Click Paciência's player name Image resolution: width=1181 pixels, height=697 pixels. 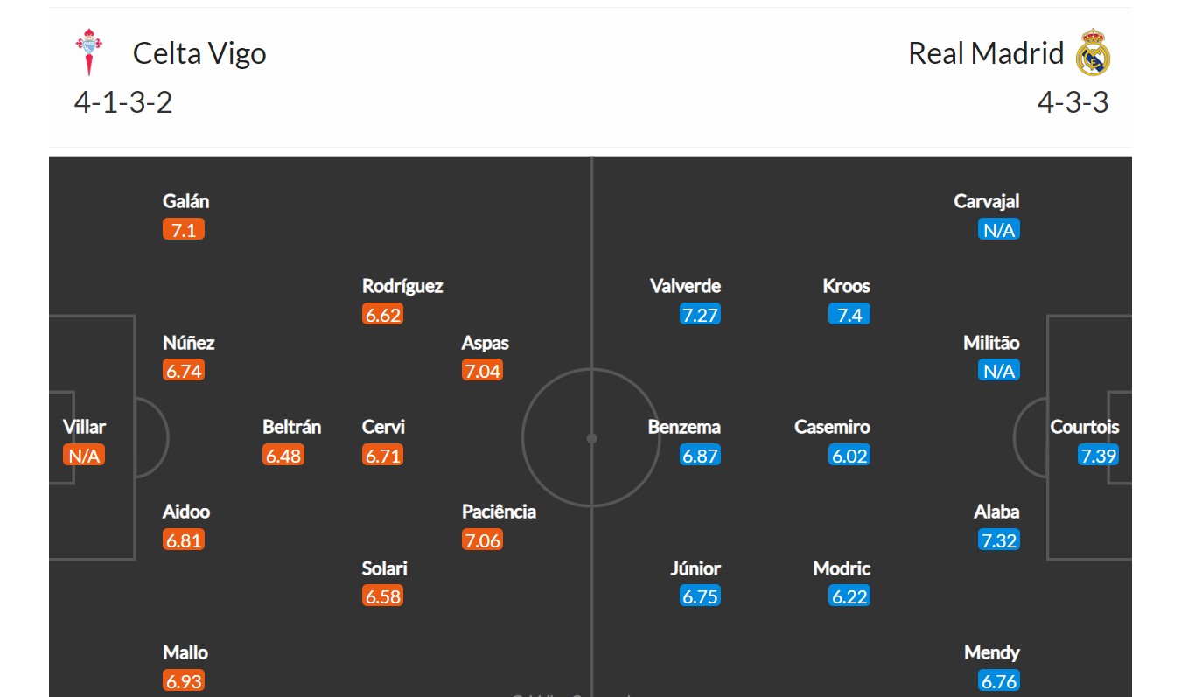point(499,512)
